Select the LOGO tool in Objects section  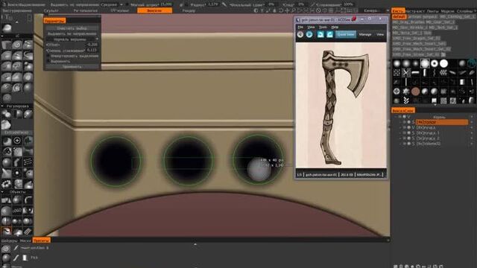[17, 210]
